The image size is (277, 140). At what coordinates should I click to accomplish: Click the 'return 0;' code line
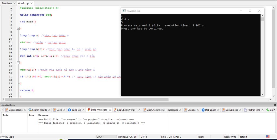point(27,90)
